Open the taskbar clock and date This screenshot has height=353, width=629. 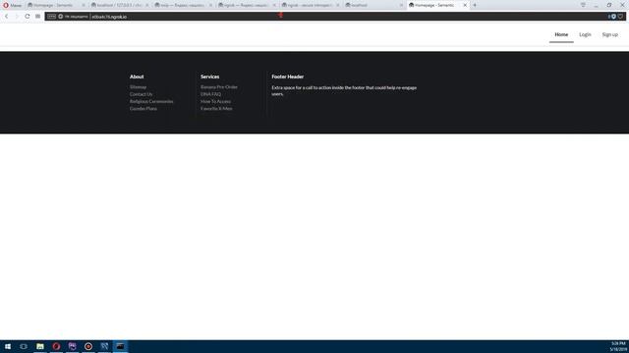pos(618,346)
